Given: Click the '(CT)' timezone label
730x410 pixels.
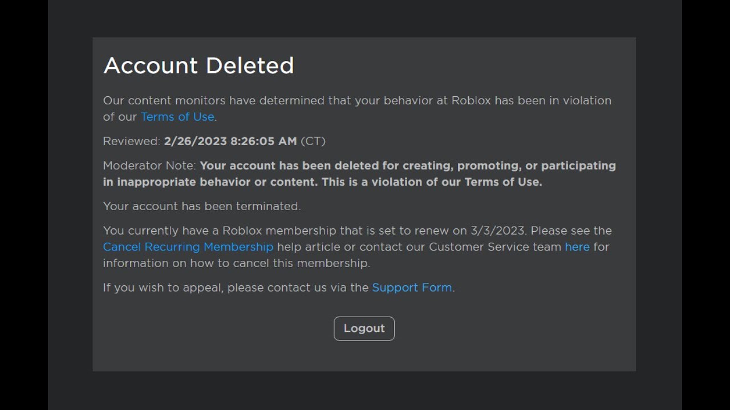Looking at the screenshot, I should point(313,141).
